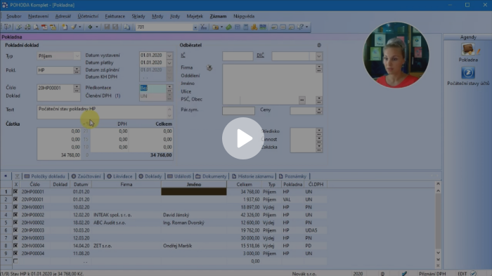Click the table's vertical scrollbar down arrow
Image resolution: width=492 pixels, height=276 pixels.
(438, 253)
